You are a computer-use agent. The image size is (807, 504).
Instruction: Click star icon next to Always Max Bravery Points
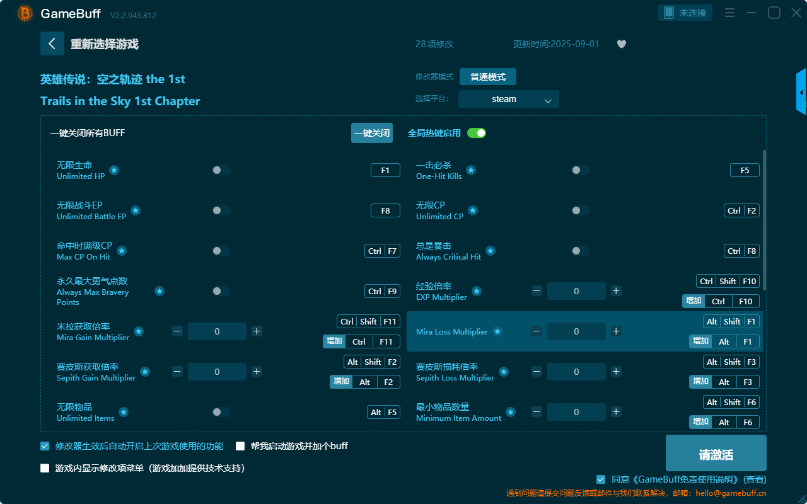point(160,291)
